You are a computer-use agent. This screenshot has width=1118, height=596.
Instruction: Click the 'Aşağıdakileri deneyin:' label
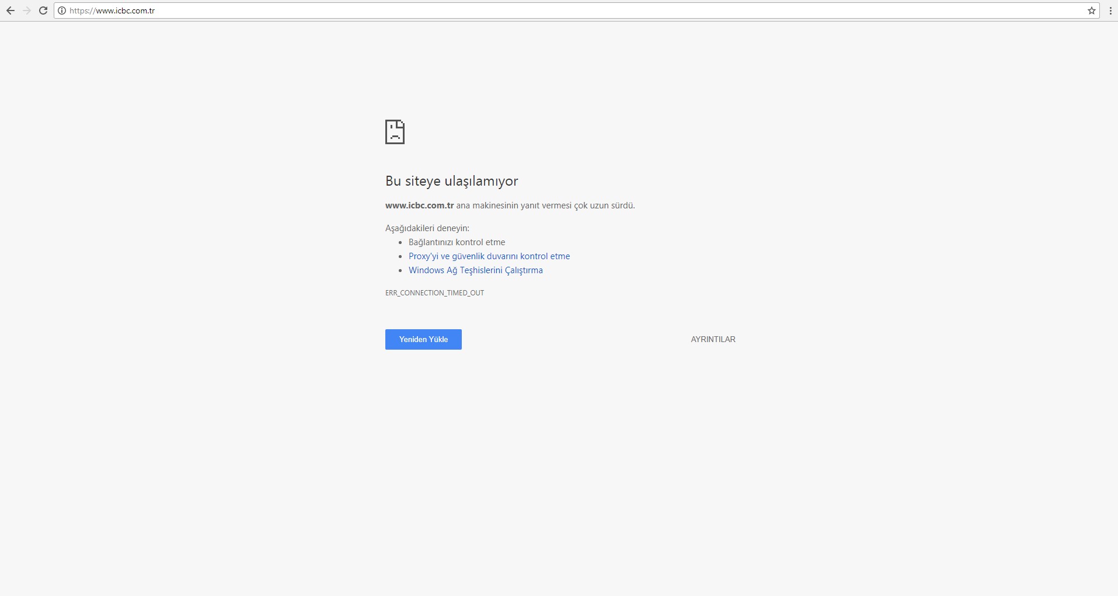pyautogui.click(x=427, y=228)
